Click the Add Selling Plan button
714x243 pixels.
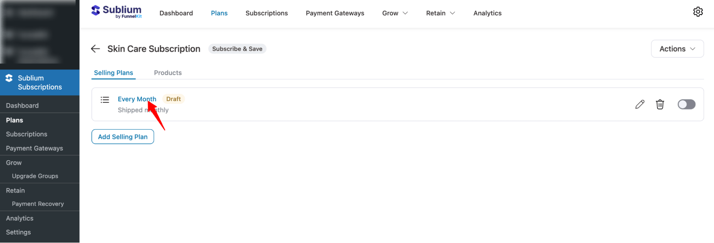[123, 137]
